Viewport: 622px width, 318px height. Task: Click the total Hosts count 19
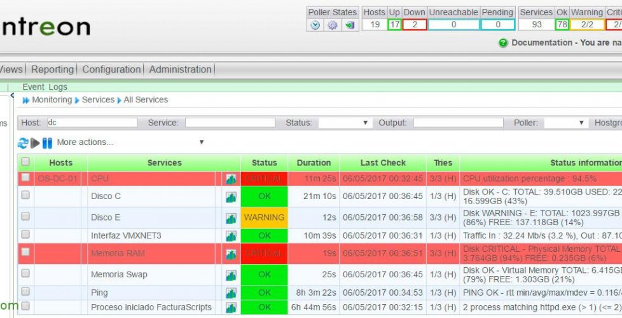375,25
